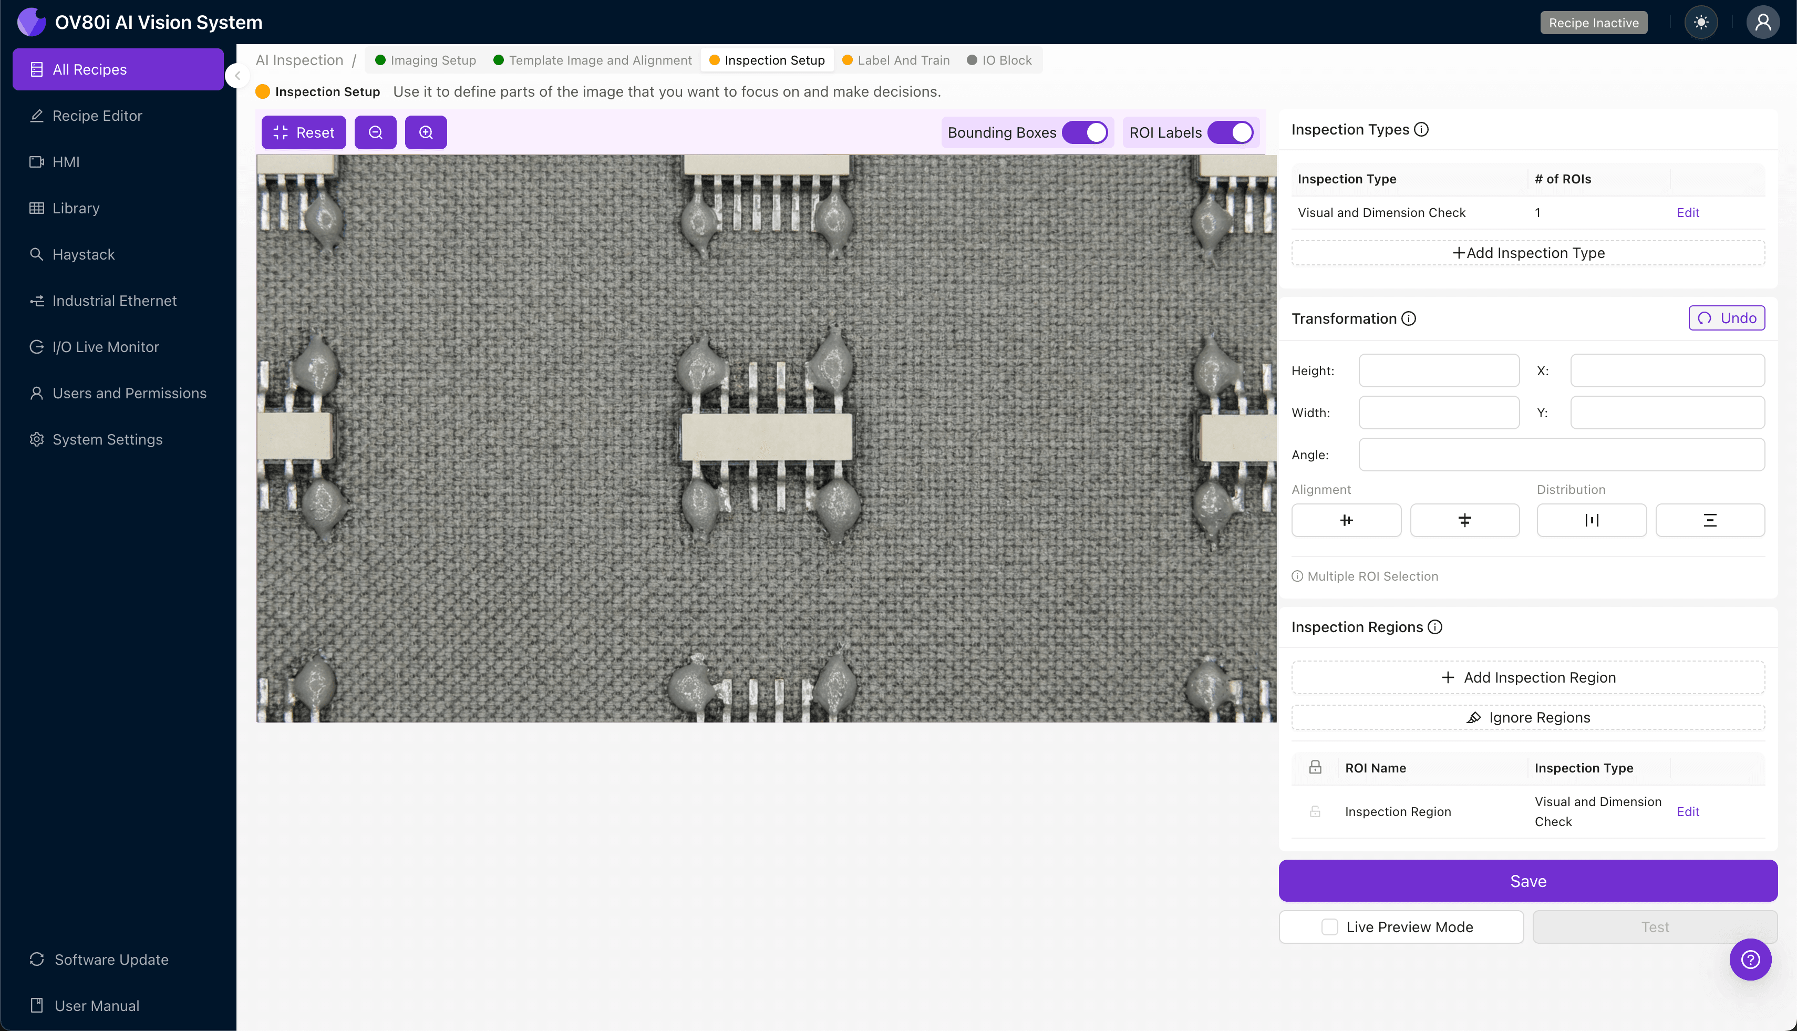Disable the ROI Labels toggle
Image resolution: width=1797 pixels, height=1031 pixels.
point(1231,132)
